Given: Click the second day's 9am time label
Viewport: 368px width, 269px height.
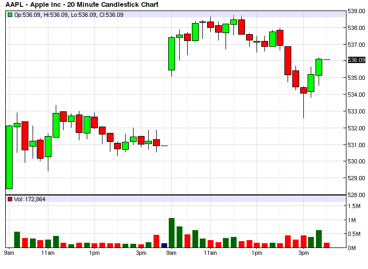Looking at the screenshot, I should tap(171, 253).
